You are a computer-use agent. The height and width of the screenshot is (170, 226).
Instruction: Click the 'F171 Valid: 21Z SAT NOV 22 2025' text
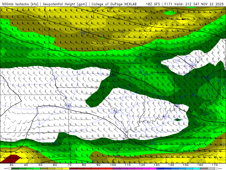(194, 4)
